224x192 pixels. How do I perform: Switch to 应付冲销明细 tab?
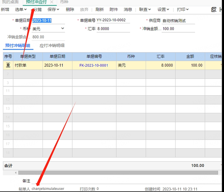tap(52, 46)
